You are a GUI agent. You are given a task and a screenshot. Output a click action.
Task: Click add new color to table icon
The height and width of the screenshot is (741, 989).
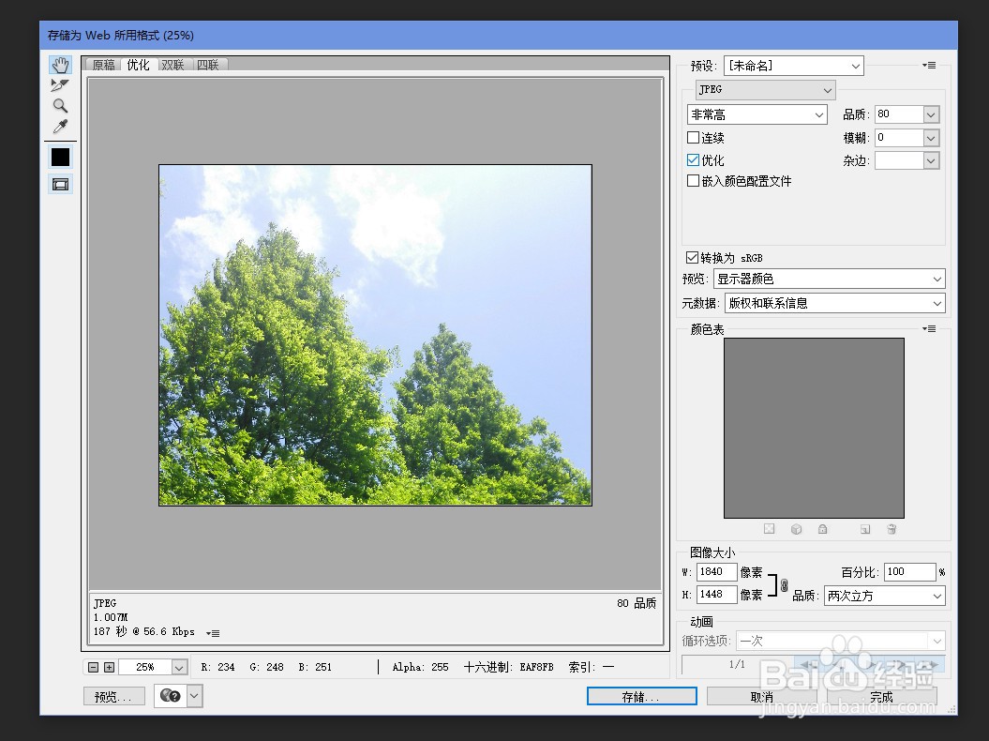point(865,529)
